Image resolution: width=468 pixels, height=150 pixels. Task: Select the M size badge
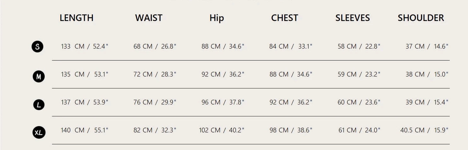tap(39, 76)
